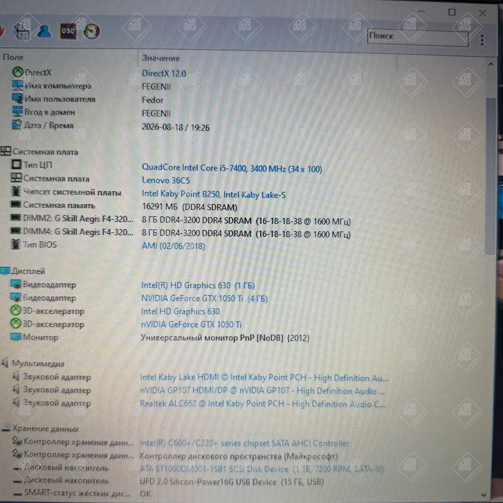The image size is (503, 503).
Task: Click the Значение column header
Action: [x=161, y=58]
